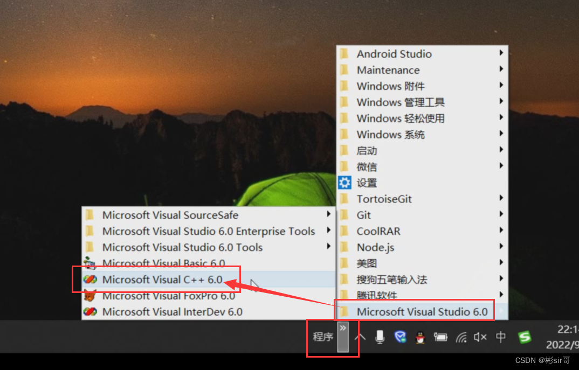Open the QQ penguin tray icon
The image size is (579, 370).
coord(420,337)
